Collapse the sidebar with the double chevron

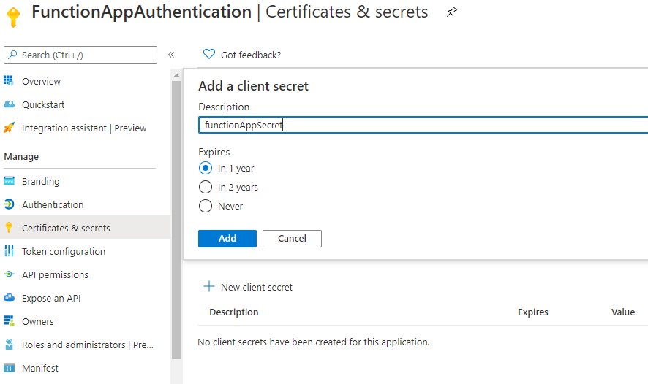tap(171, 55)
